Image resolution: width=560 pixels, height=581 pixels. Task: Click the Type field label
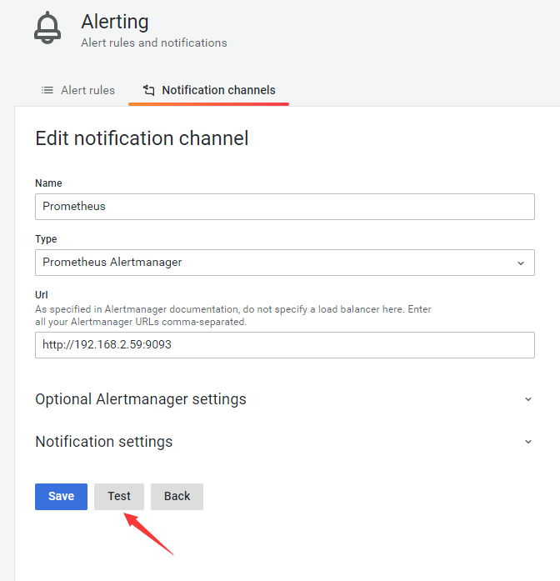click(46, 239)
